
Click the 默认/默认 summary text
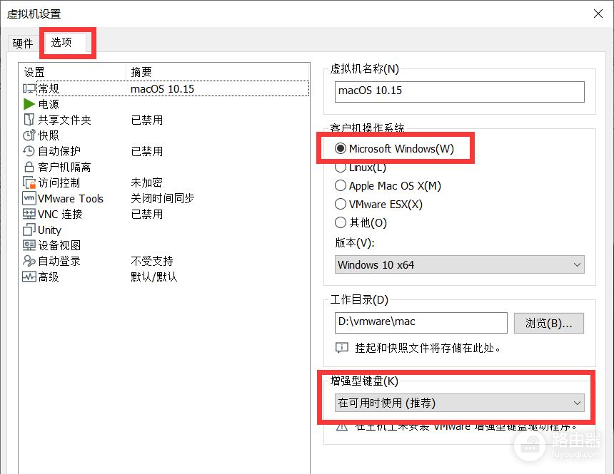coord(154,277)
